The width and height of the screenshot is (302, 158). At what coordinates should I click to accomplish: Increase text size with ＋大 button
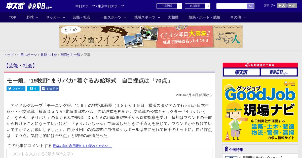pos(282,6)
